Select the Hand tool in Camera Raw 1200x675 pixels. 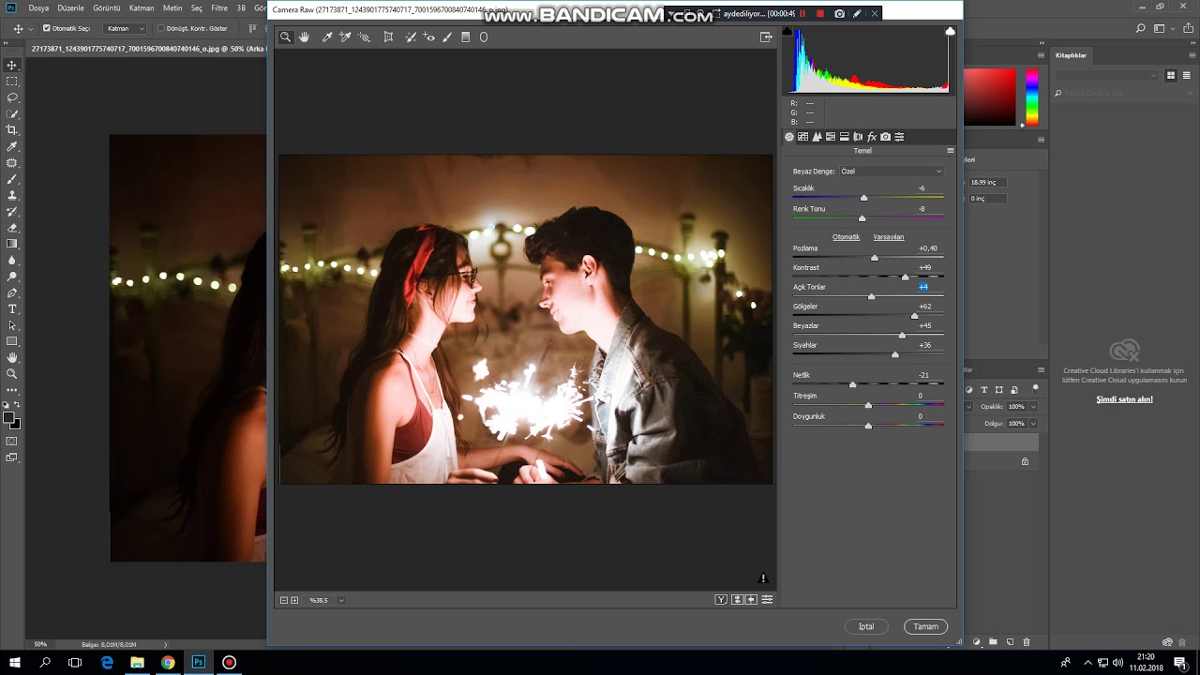(304, 37)
